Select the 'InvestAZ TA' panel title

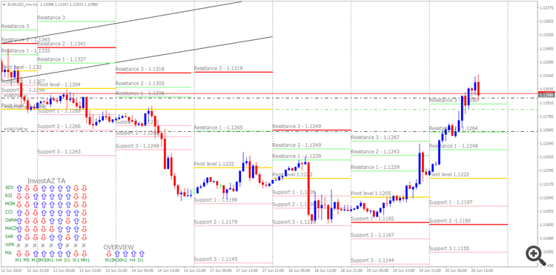coord(47,181)
